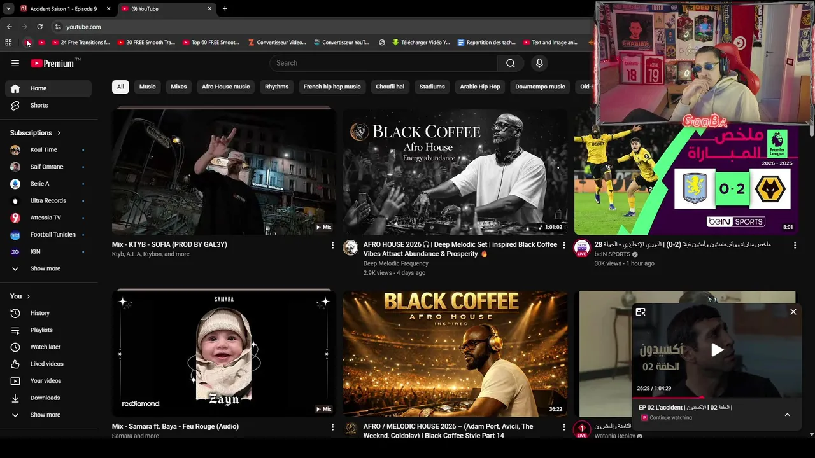Click the search magnifier button
The width and height of the screenshot is (815, 458).
click(511, 63)
